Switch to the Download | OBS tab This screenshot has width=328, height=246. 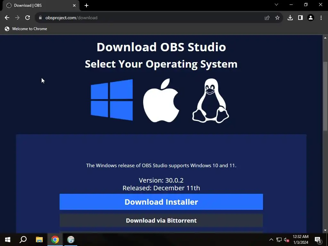click(41, 5)
